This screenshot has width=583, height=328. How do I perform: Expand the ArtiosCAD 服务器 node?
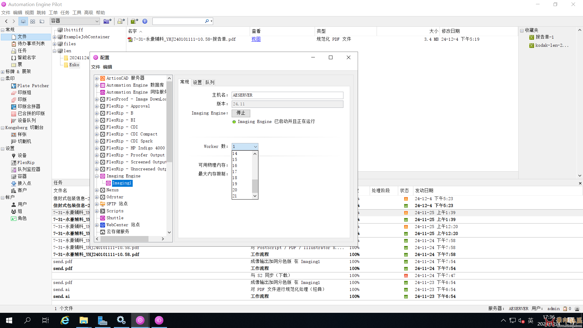[x=97, y=78]
